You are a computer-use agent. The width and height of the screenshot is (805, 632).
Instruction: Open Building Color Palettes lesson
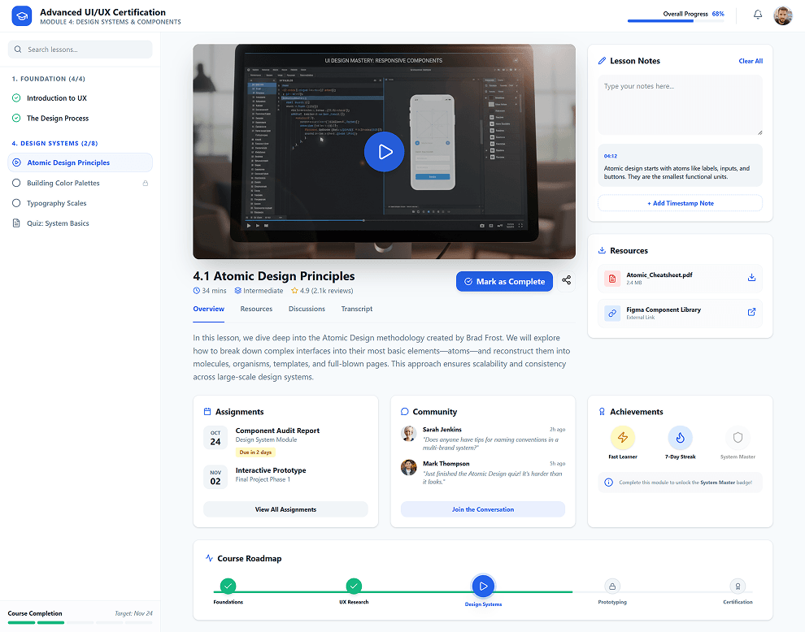80,183
